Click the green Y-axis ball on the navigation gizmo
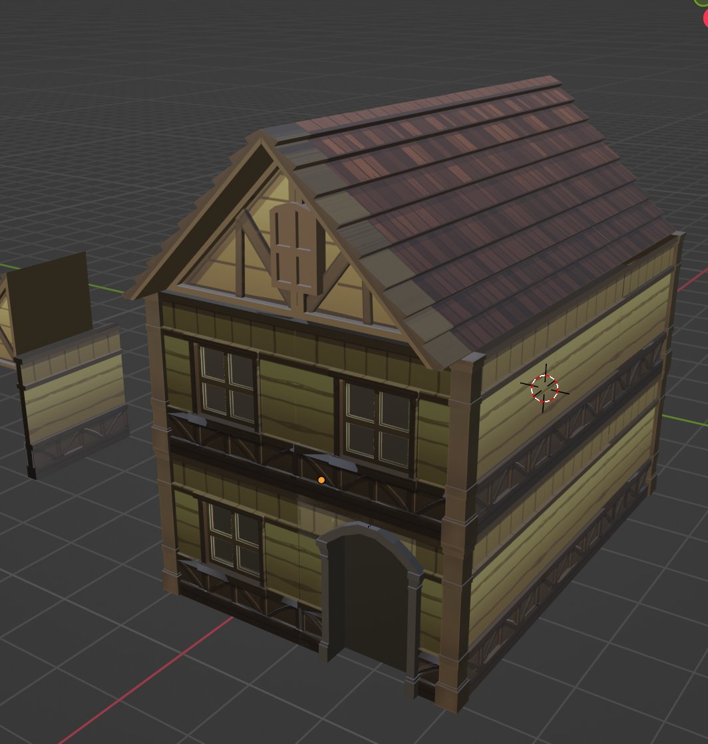708x744 pixels. coord(701,3)
